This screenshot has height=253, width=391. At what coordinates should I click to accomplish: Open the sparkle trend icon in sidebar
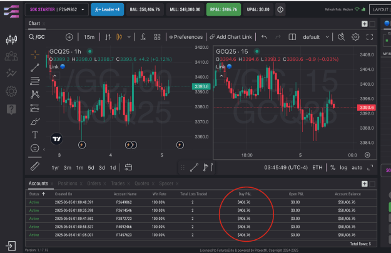(x=11, y=73)
